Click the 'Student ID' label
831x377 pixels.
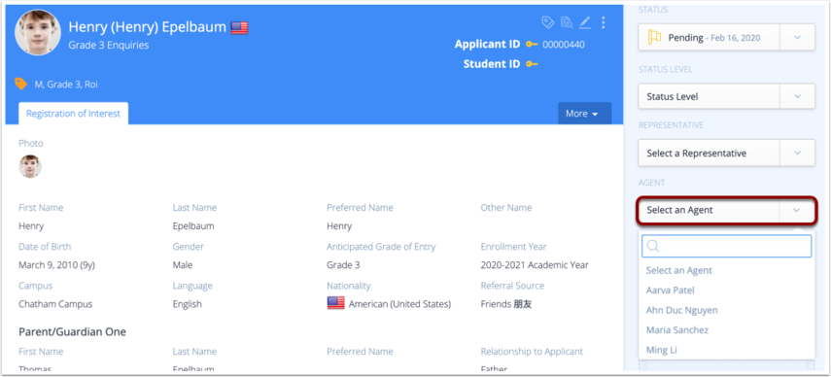pyautogui.click(x=492, y=64)
